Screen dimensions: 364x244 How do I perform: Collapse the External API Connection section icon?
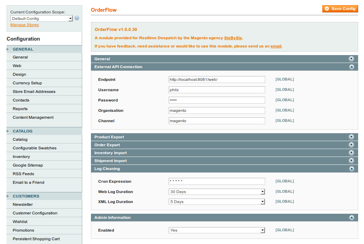tap(352, 67)
